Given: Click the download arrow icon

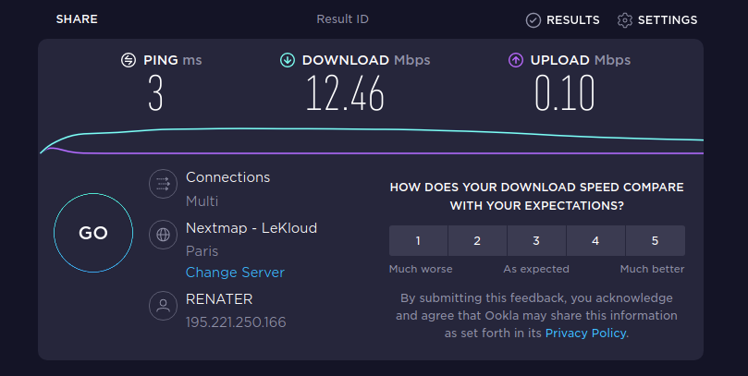Looking at the screenshot, I should pos(288,60).
